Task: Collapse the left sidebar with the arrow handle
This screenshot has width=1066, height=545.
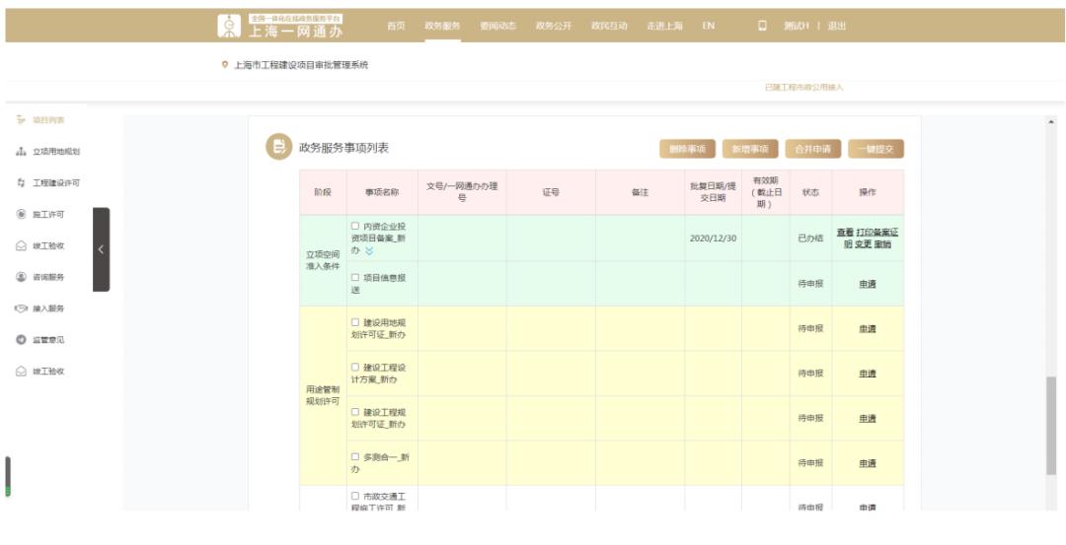Action: click(x=100, y=248)
